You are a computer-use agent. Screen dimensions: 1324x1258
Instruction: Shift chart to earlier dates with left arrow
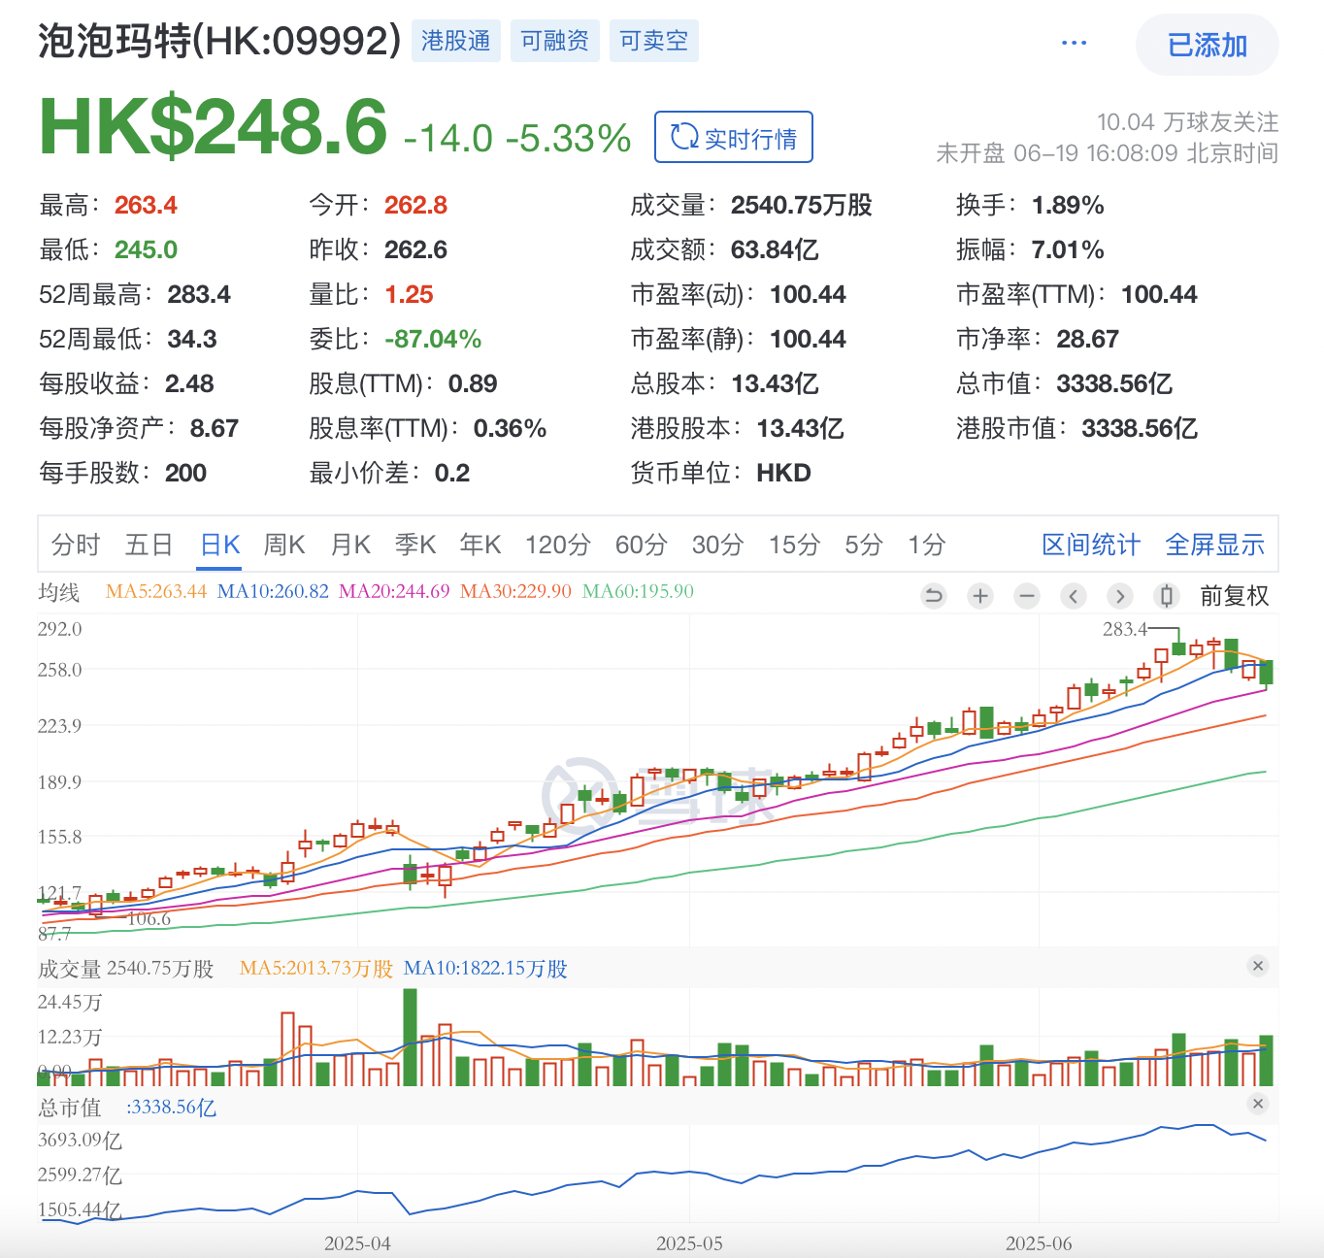click(x=1074, y=596)
